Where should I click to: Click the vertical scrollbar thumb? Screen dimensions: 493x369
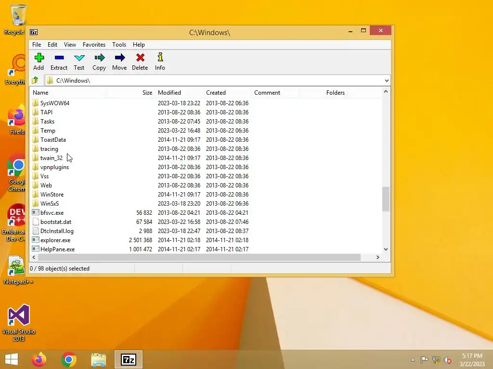[386, 199]
